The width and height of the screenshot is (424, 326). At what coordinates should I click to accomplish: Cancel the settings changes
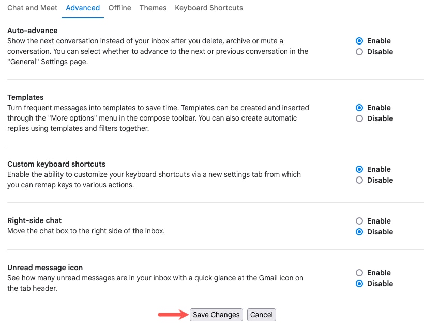point(261,315)
